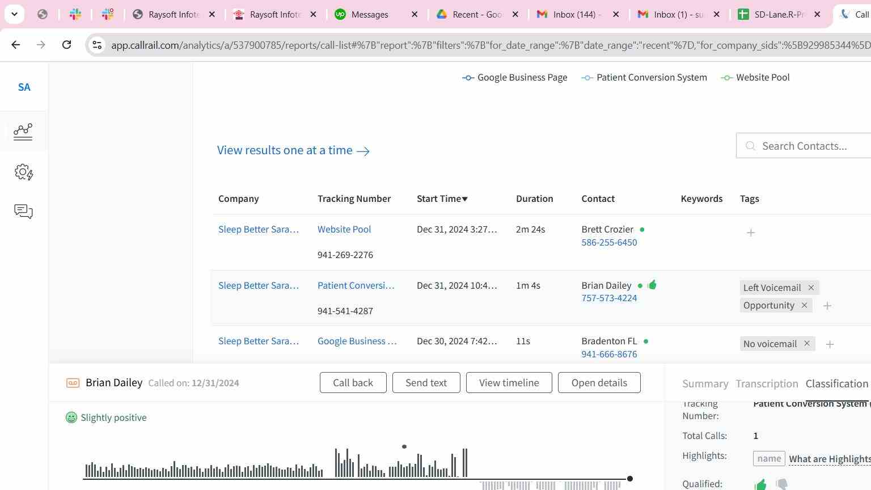Open phone number 757-573-4224
The image size is (871, 490).
pyautogui.click(x=609, y=298)
